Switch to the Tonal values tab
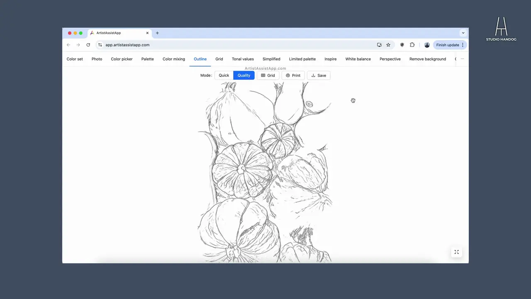Screen dimensions: 531x299 pyautogui.click(x=243, y=59)
